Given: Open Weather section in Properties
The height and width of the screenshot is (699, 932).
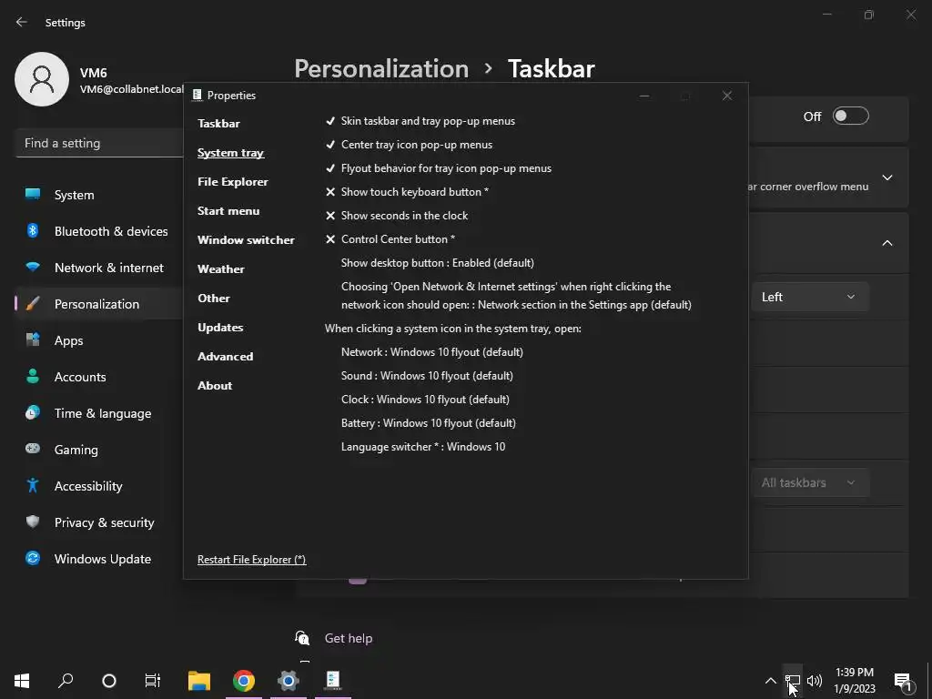Looking at the screenshot, I should coord(221,269).
